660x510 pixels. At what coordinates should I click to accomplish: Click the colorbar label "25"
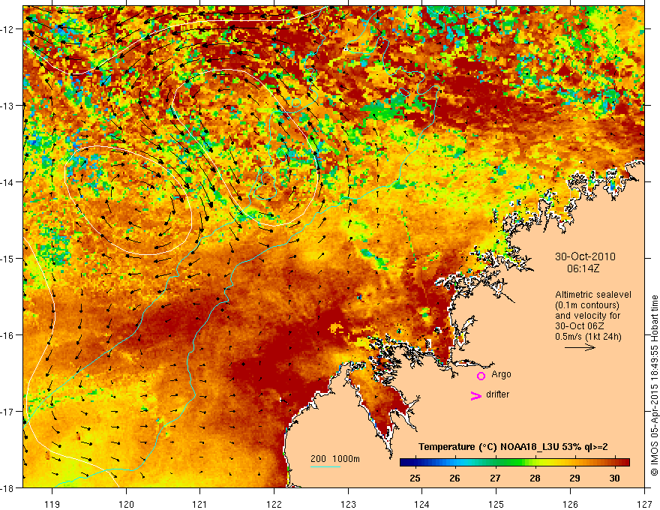(x=415, y=478)
